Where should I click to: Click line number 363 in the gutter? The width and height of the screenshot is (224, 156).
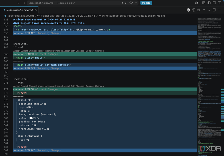(x=6, y=54)
